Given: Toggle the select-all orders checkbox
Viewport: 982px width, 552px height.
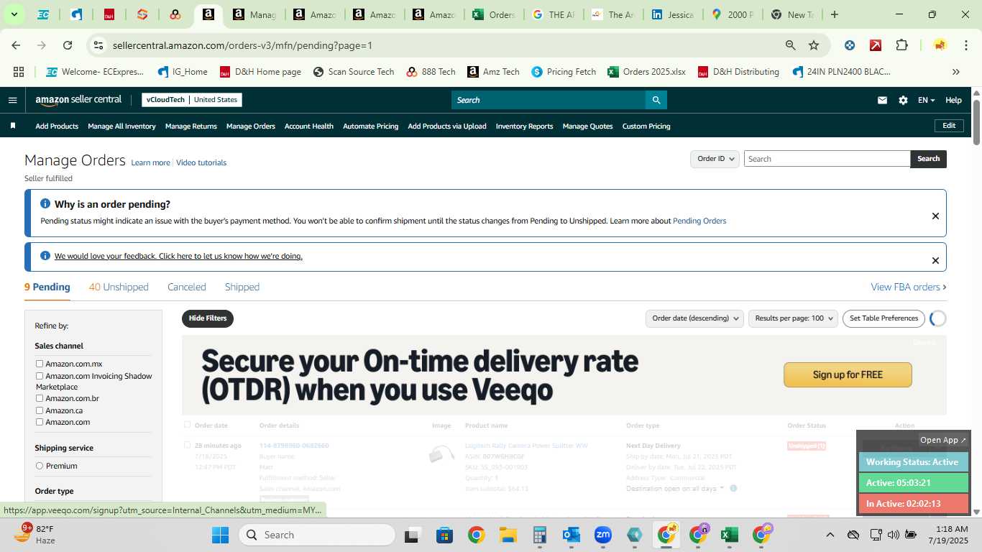Looking at the screenshot, I should click(188, 425).
